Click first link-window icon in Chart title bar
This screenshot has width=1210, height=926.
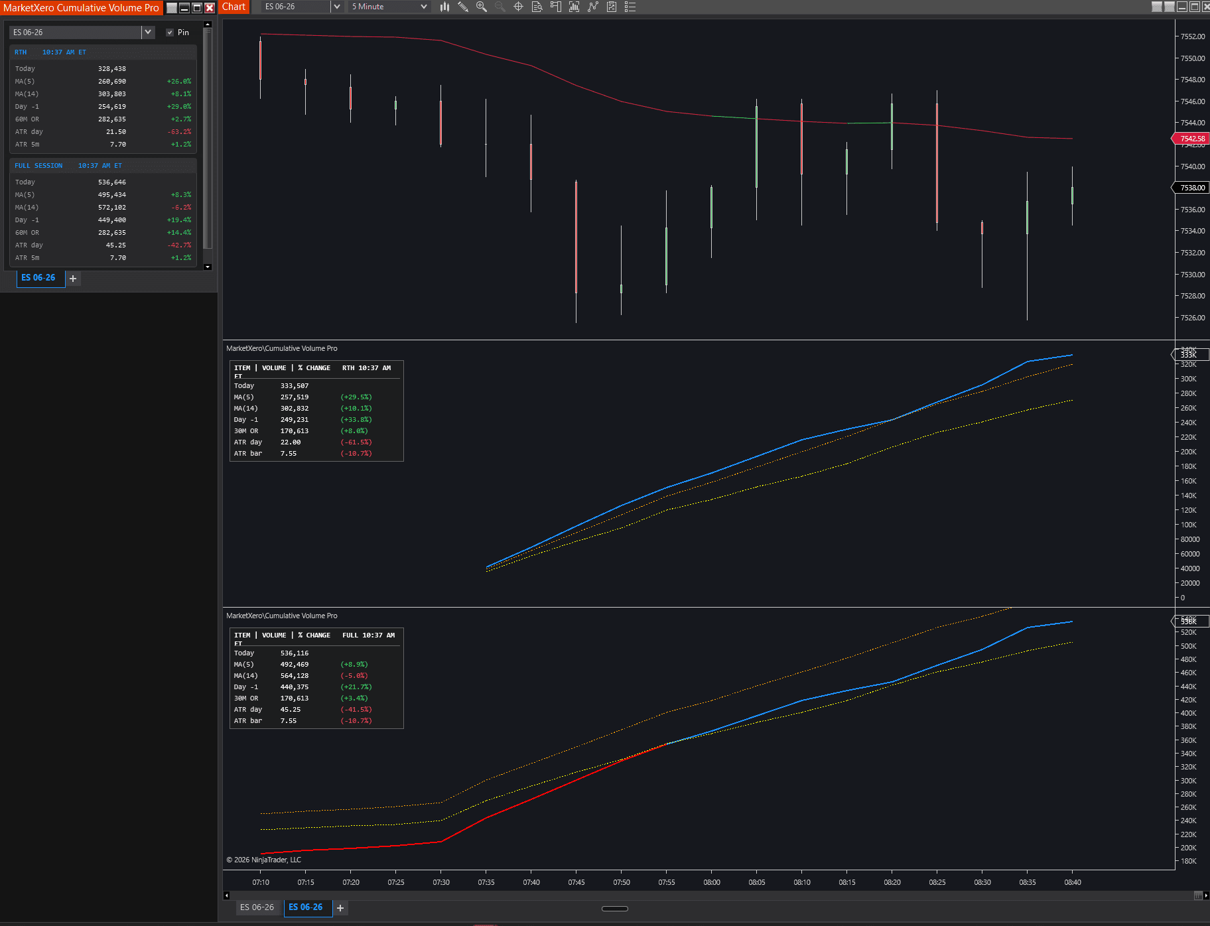point(1157,7)
